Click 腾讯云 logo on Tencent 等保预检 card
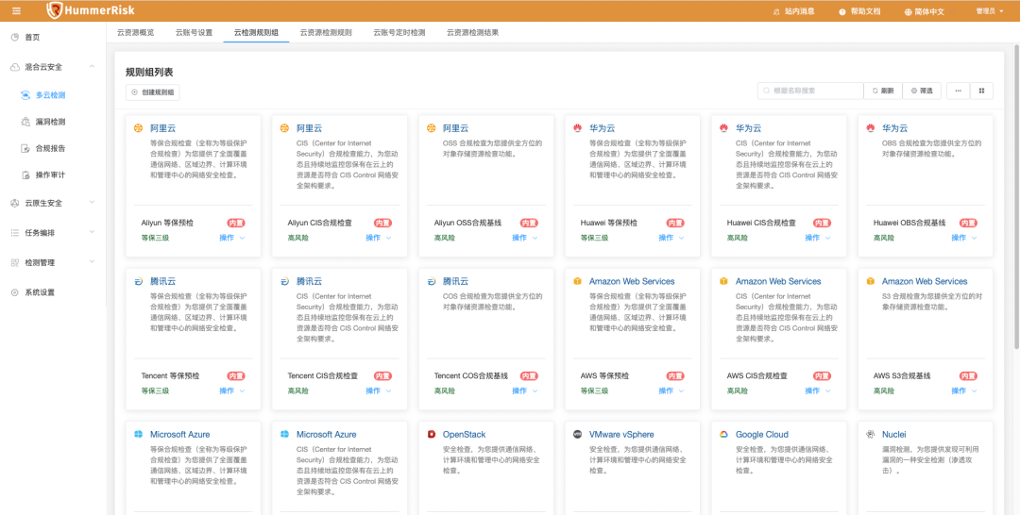 138,281
